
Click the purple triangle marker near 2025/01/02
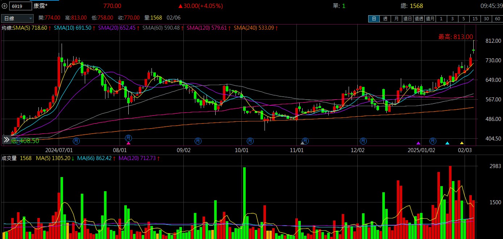[418, 143]
